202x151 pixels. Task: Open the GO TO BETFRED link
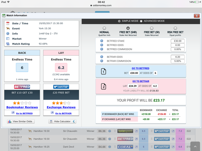point(140,68)
